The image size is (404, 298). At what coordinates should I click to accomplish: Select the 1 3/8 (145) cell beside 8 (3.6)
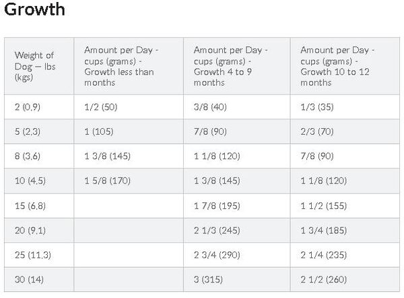coord(129,156)
